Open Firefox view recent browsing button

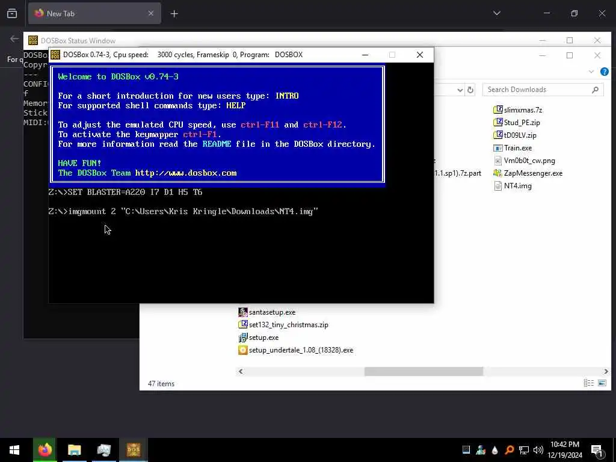coord(12,13)
